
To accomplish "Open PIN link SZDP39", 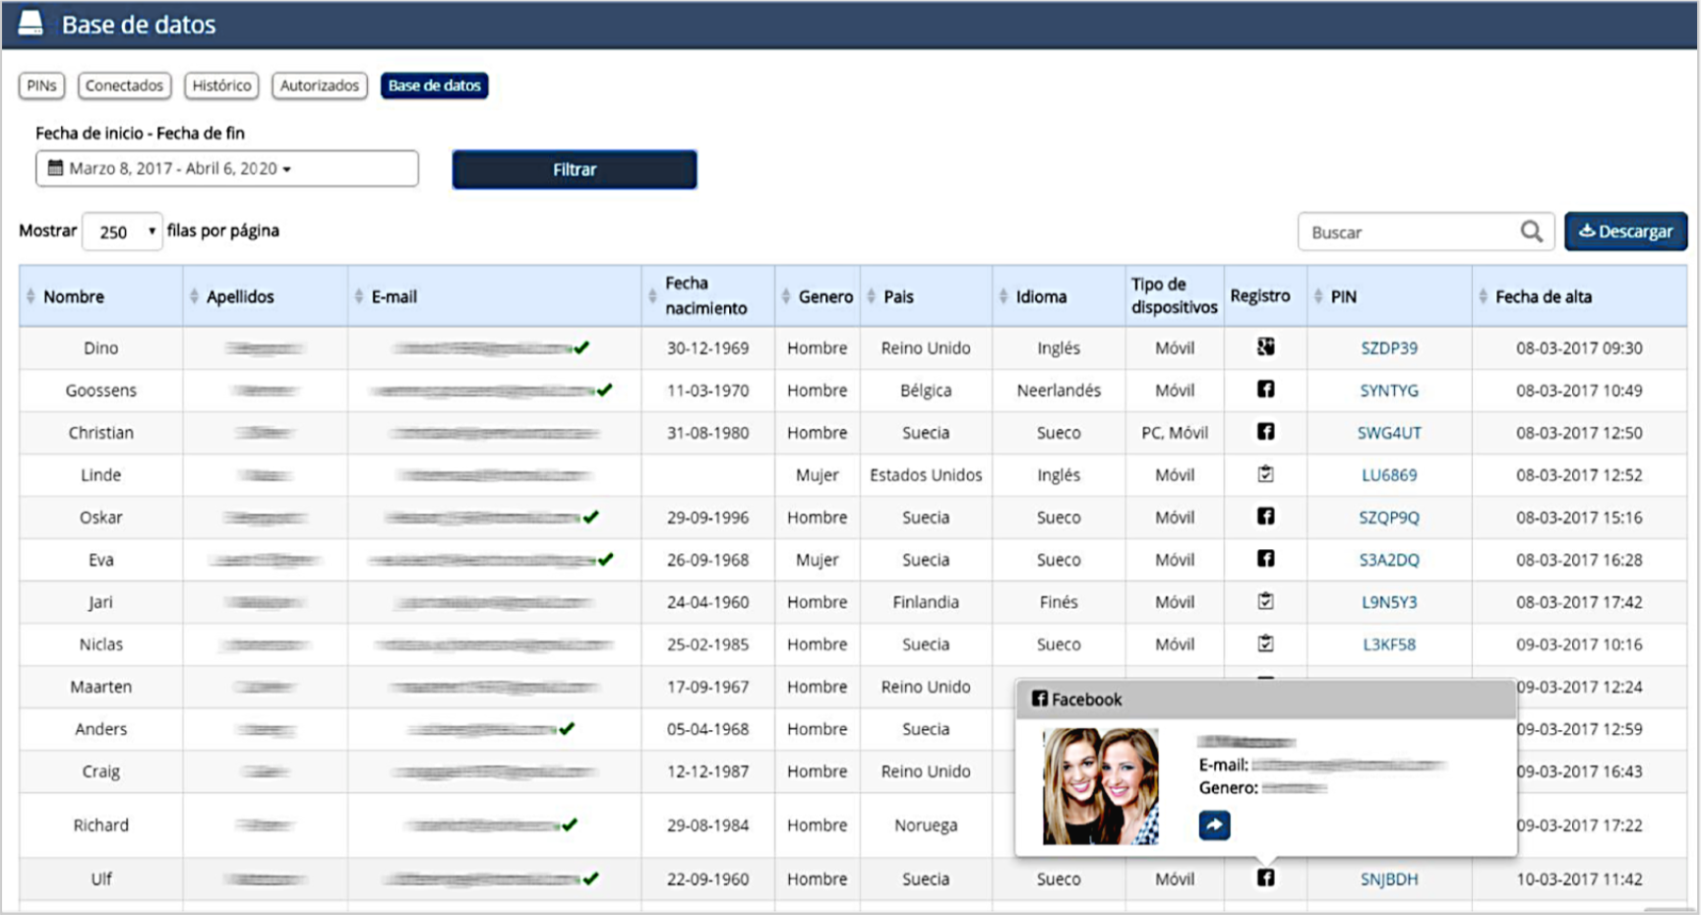I will click(1388, 348).
